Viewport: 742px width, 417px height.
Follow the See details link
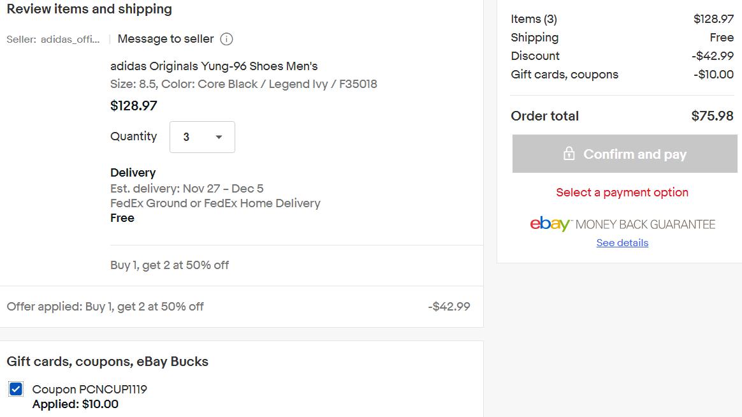[622, 243]
